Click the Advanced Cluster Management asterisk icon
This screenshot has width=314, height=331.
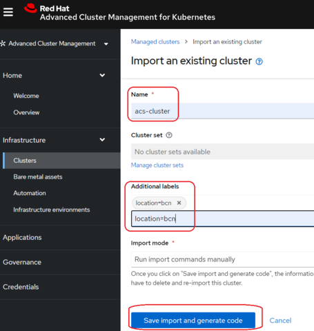(3, 43)
